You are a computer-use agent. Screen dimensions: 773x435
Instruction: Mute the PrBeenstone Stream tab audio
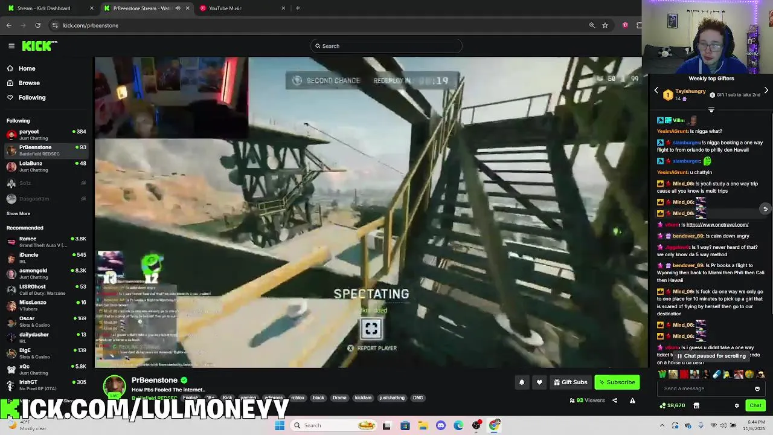tap(178, 8)
